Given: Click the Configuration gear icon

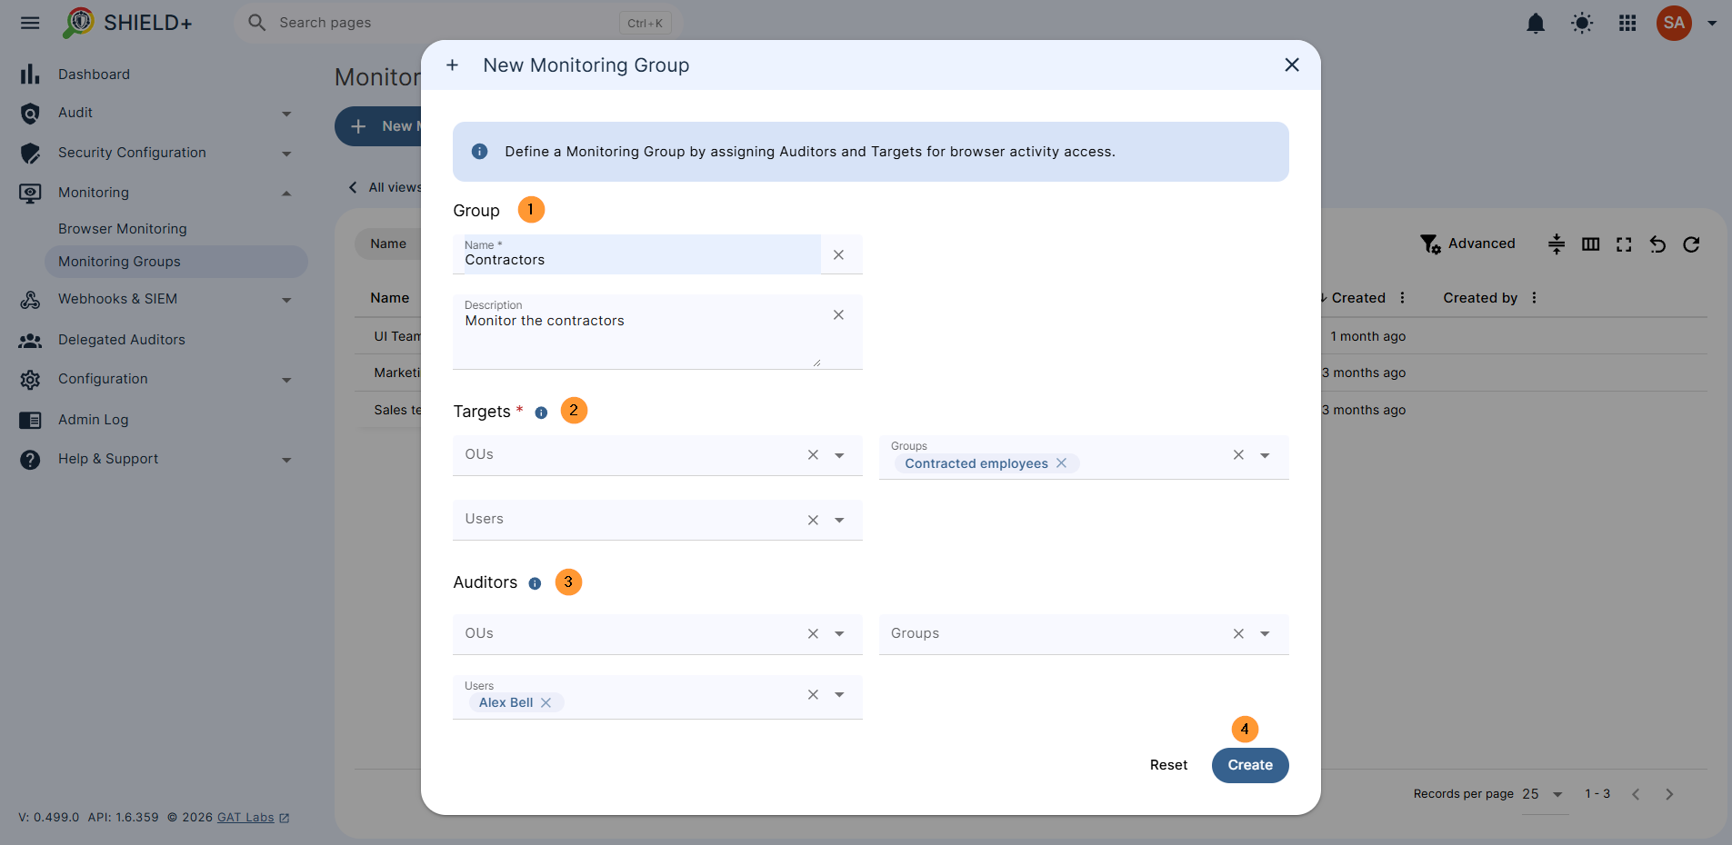Looking at the screenshot, I should pyautogui.click(x=30, y=380).
